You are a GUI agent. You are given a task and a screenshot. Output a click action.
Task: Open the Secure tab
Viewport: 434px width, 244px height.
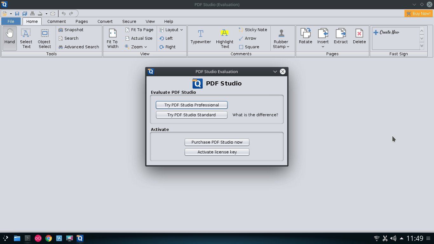[129, 21]
